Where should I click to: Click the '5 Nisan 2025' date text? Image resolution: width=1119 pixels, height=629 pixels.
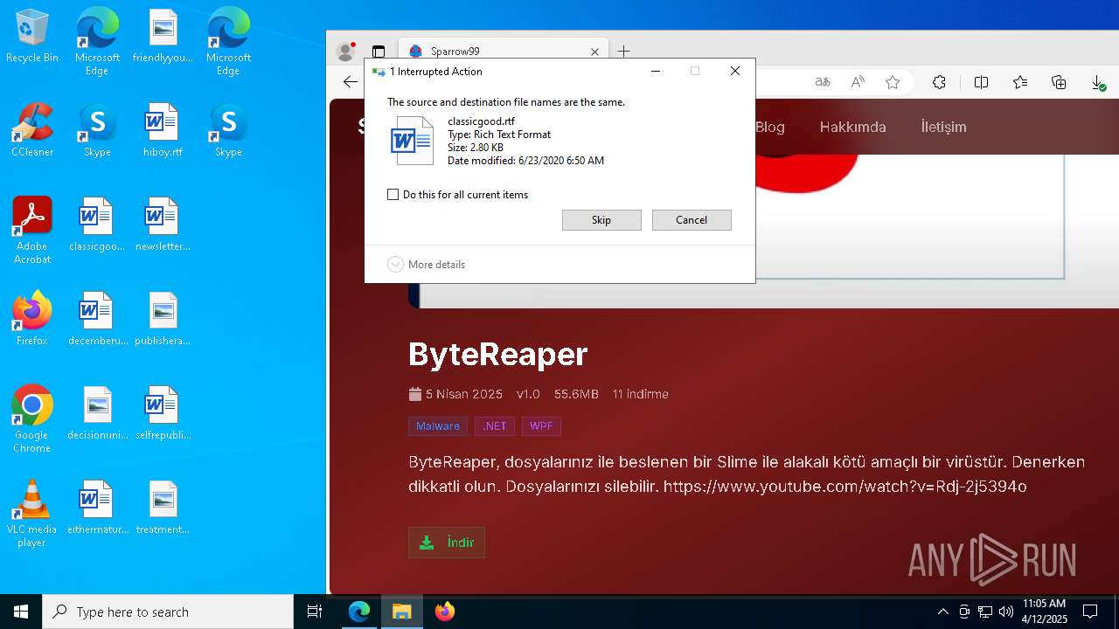tap(464, 394)
